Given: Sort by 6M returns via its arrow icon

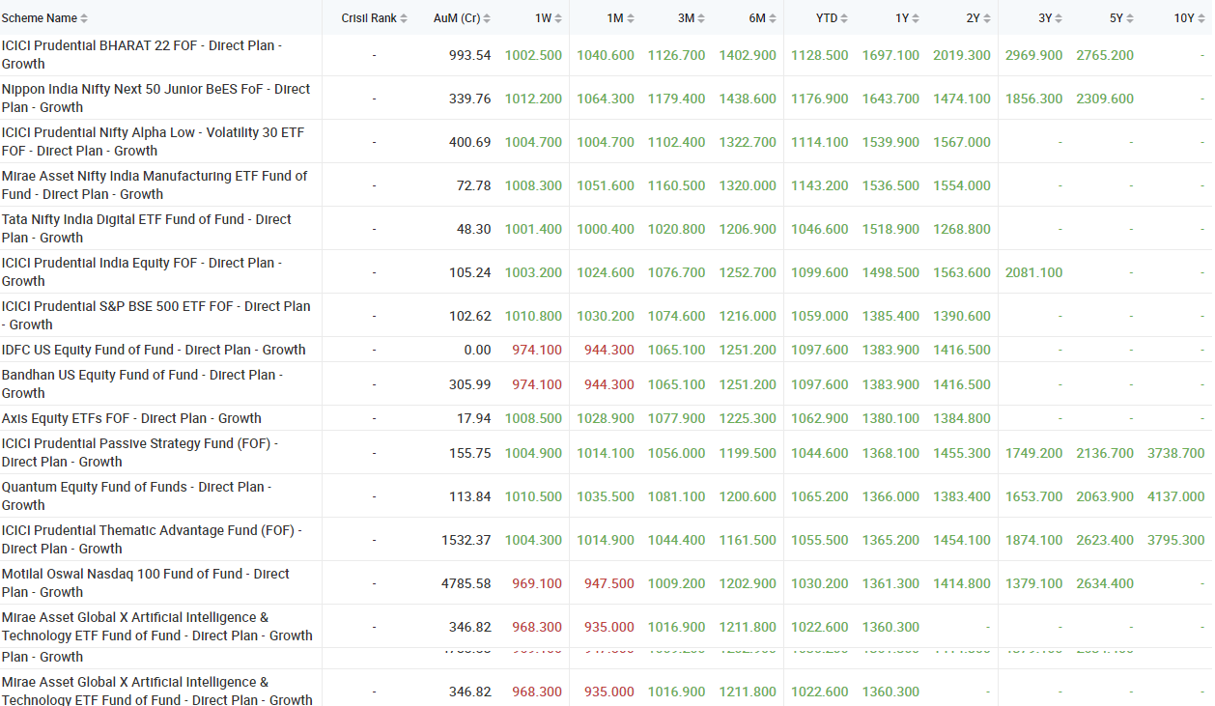Looking at the screenshot, I should tap(774, 18).
